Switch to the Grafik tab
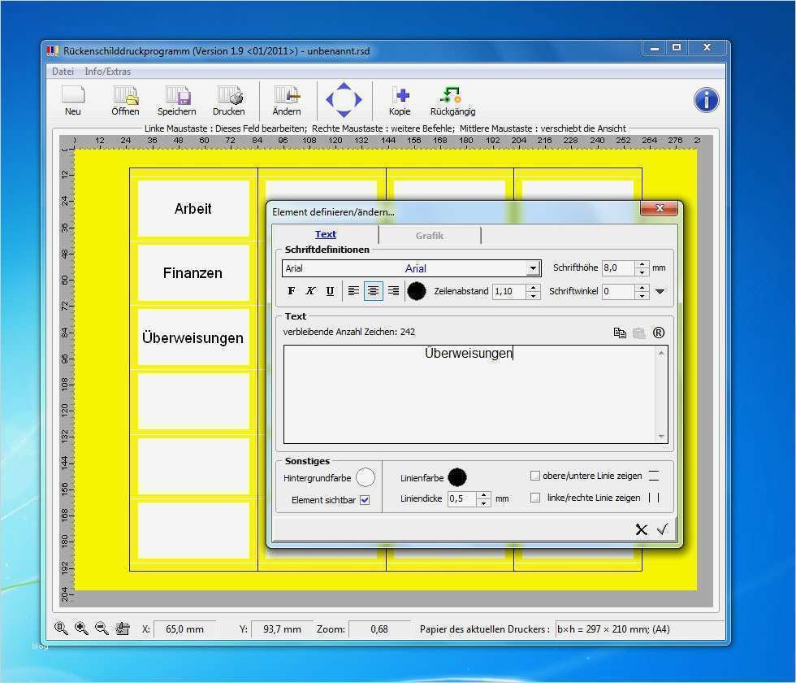The image size is (796, 683). tap(430, 234)
